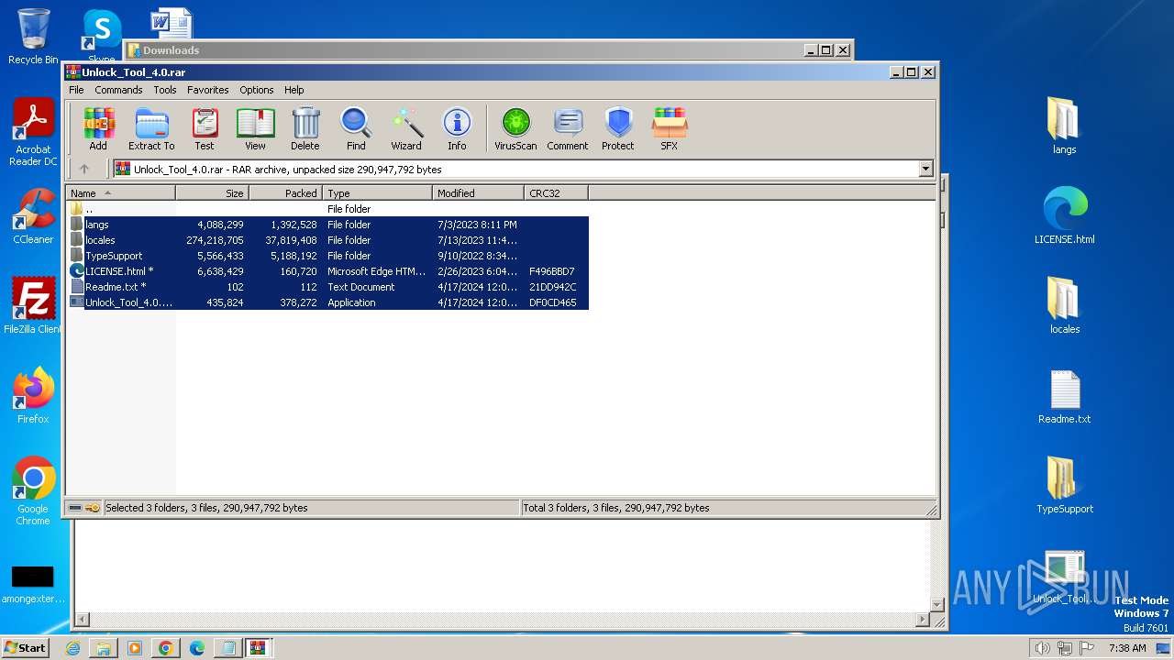
Task: Open Recycle Bin on the desktop
Action: 33,37
